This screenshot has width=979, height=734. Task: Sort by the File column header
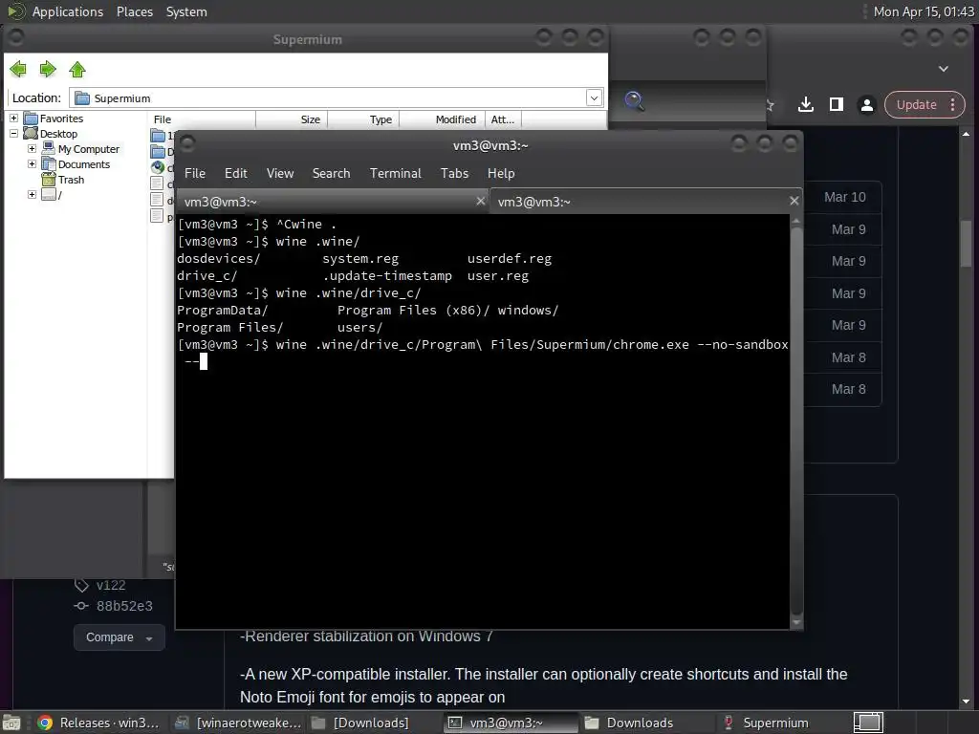click(202, 119)
